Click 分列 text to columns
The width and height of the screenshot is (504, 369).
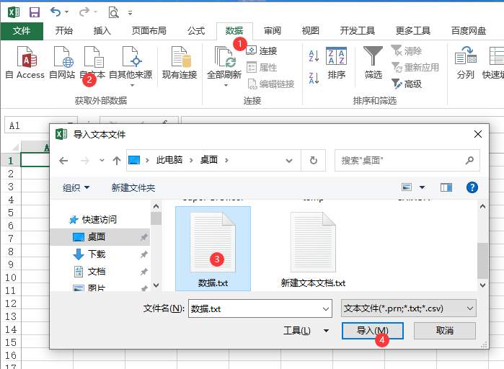click(466, 63)
